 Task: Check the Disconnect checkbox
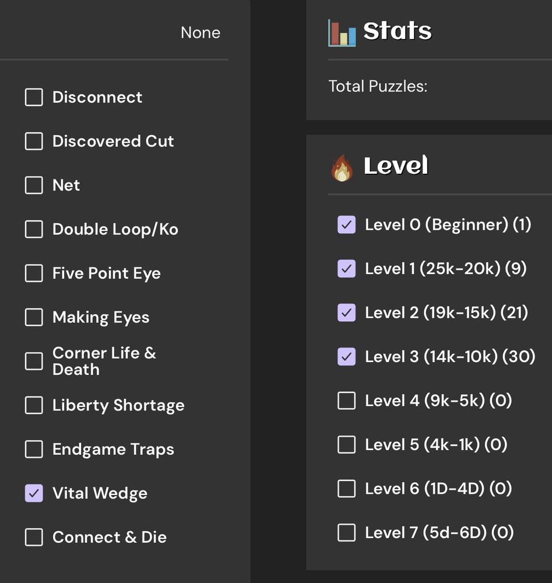(x=34, y=97)
